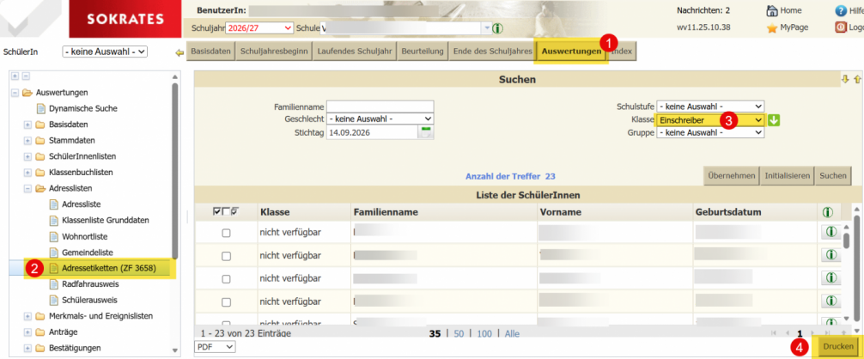
Task: Go to MyPage star icon
Action: (772, 28)
